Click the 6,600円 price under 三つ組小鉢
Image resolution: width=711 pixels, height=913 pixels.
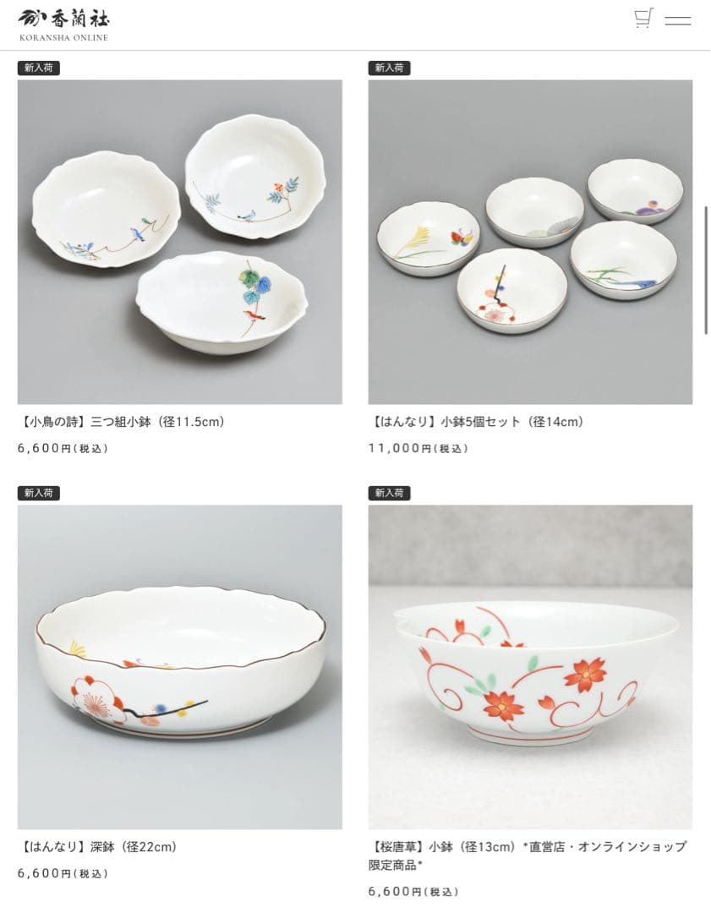pyautogui.click(x=63, y=448)
